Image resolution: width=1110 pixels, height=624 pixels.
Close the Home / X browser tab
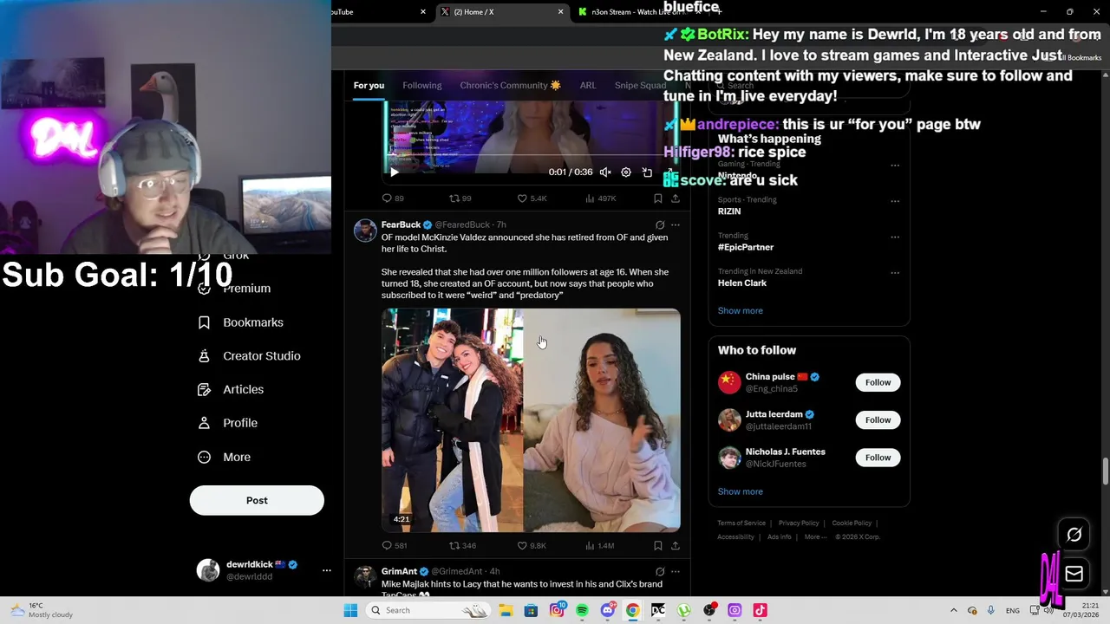click(560, 11)
